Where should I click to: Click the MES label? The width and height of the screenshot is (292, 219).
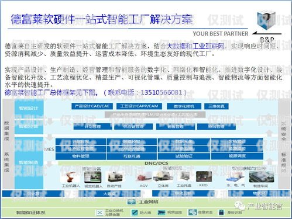click(x=49, y=149)
